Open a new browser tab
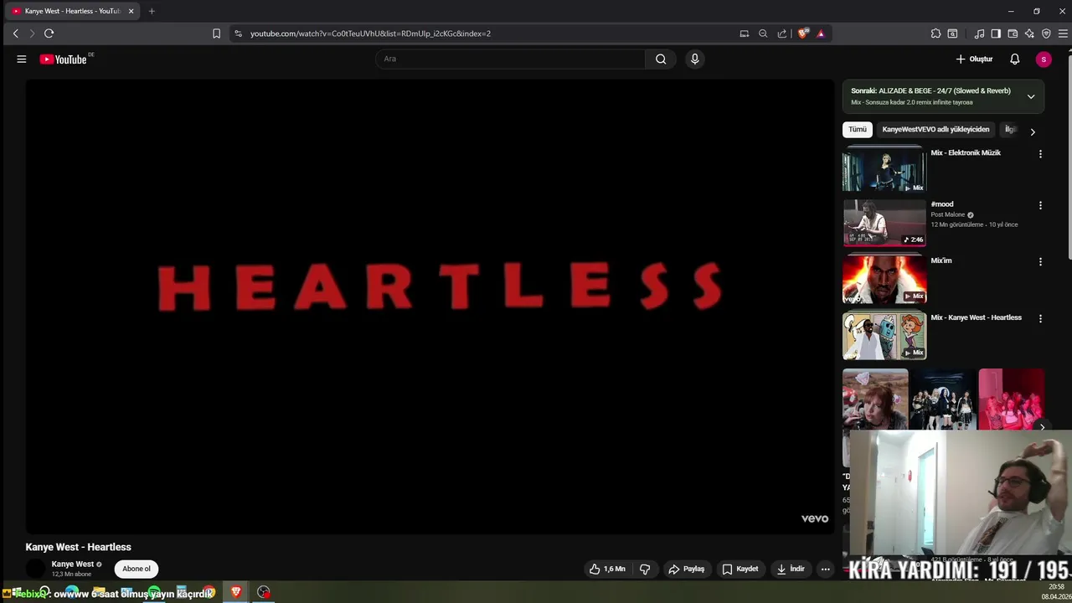1072x603 pixels. 152,11
